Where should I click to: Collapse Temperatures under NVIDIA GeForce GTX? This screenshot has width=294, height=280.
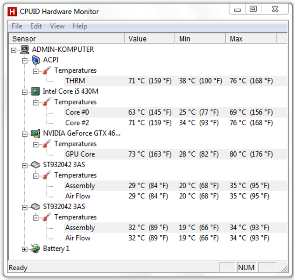tap(35, 144)
